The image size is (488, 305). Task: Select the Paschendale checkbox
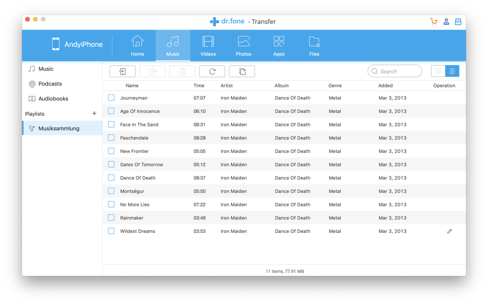tap(111, 138)
